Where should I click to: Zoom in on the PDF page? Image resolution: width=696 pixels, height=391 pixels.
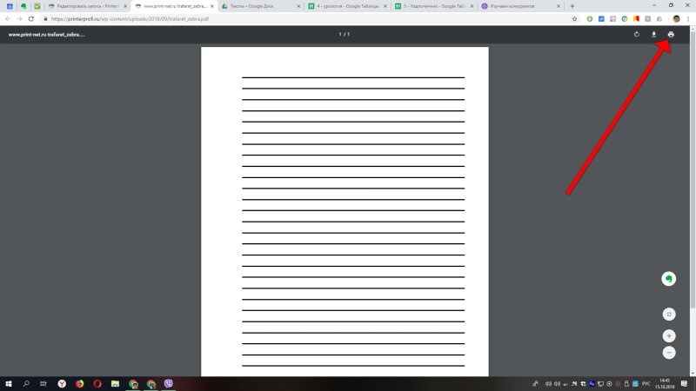pos(669,335)
